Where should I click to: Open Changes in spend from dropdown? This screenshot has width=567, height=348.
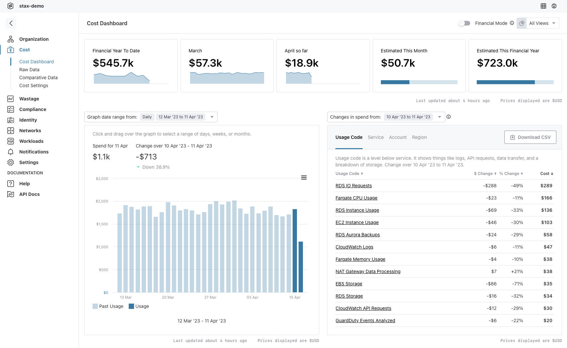point(386,117)
